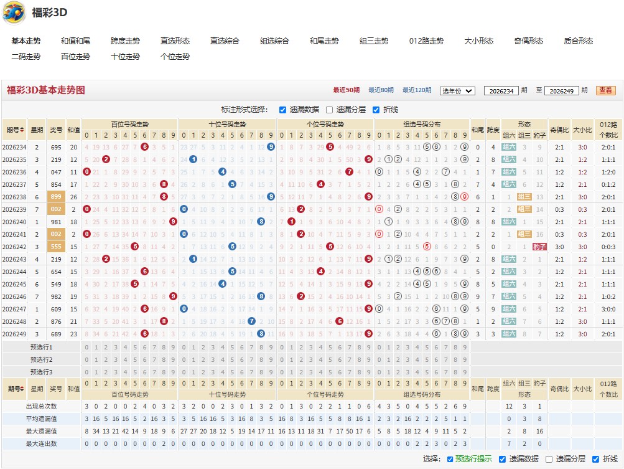The height and width of the screenshot is (469, 624).
Task: Click highlighted 555 in row 2026242
Action: click(56, 247)
